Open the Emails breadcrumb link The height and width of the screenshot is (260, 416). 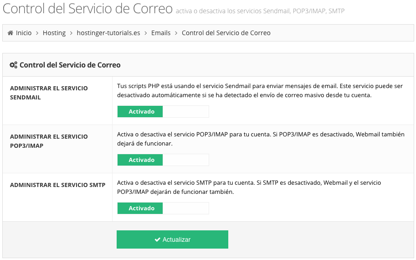[161, 33]
